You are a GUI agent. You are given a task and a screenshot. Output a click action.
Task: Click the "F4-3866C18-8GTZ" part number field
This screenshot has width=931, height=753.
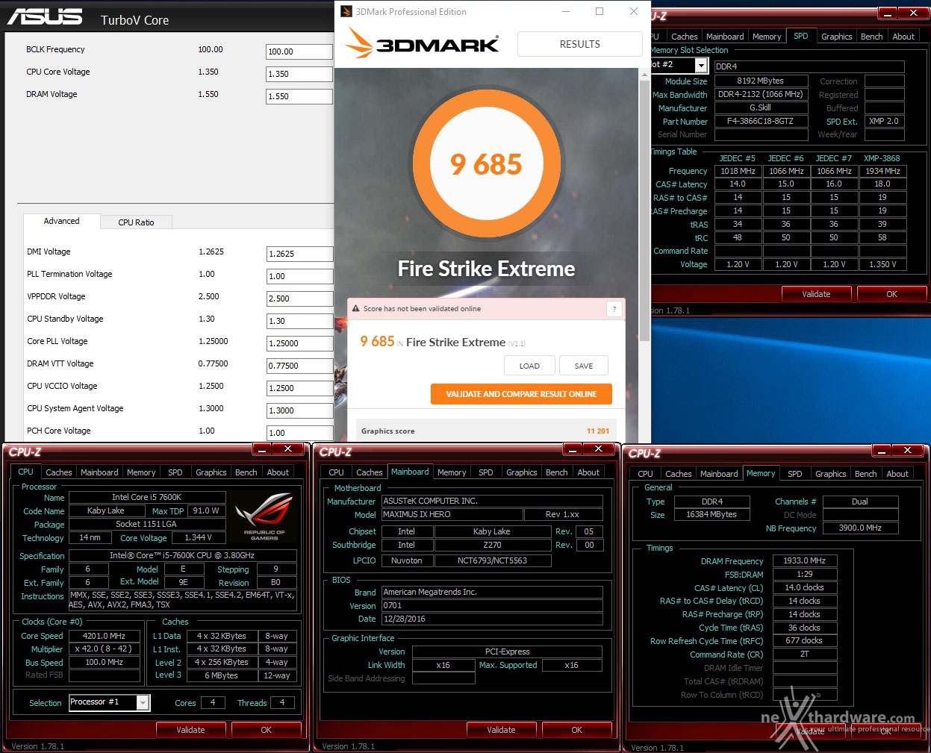(761, 121)
